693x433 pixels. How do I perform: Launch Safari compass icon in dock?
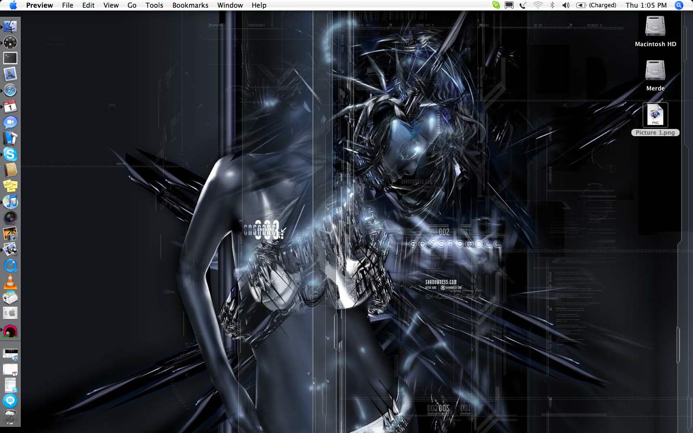tap(10, 90)
